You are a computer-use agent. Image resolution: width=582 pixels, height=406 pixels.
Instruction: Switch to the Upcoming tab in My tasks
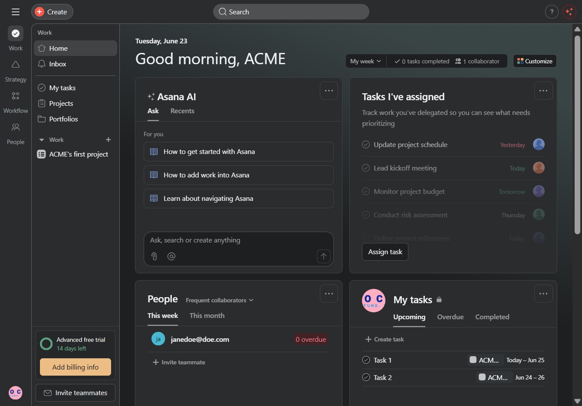(x=409, y=317)
